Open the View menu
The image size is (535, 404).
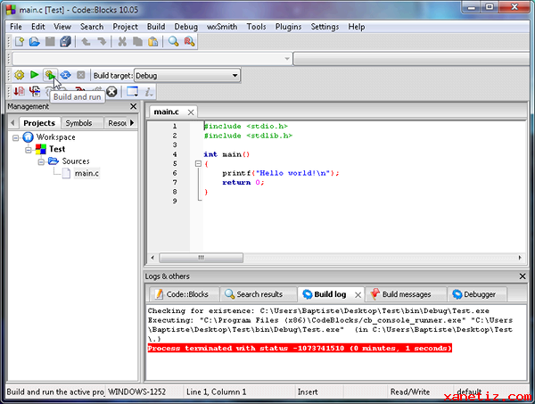pyautogui.click(x=62, y=27)
